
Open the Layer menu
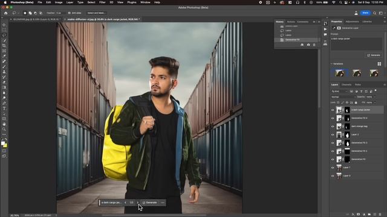(70, 2)
